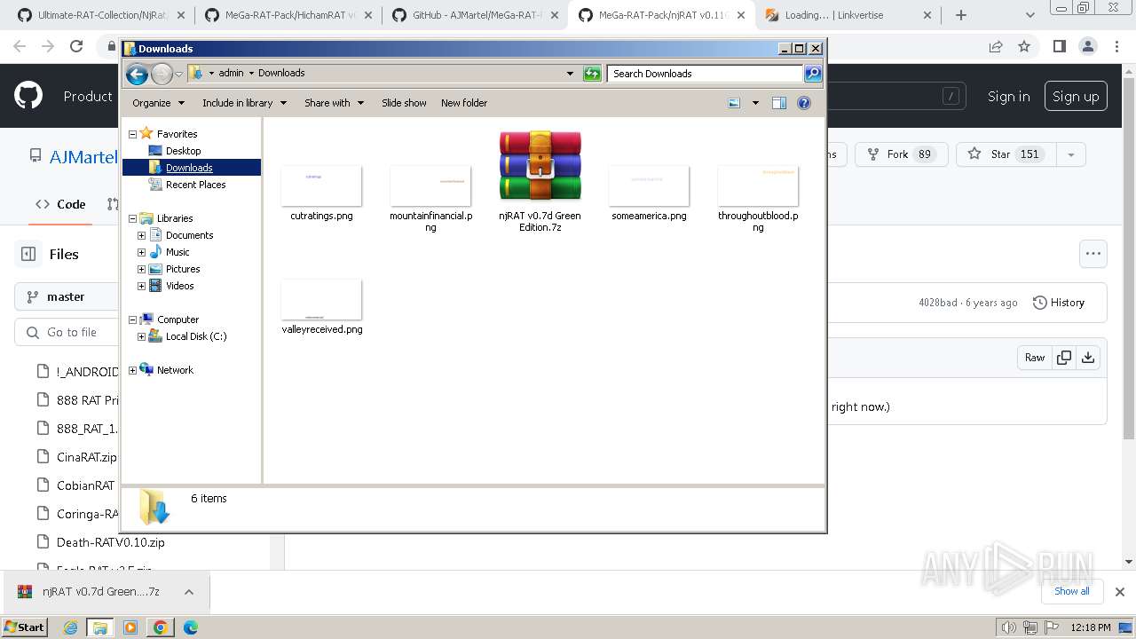Focus the Search Downloads field
1136x639 pixels.
[706, 74]
